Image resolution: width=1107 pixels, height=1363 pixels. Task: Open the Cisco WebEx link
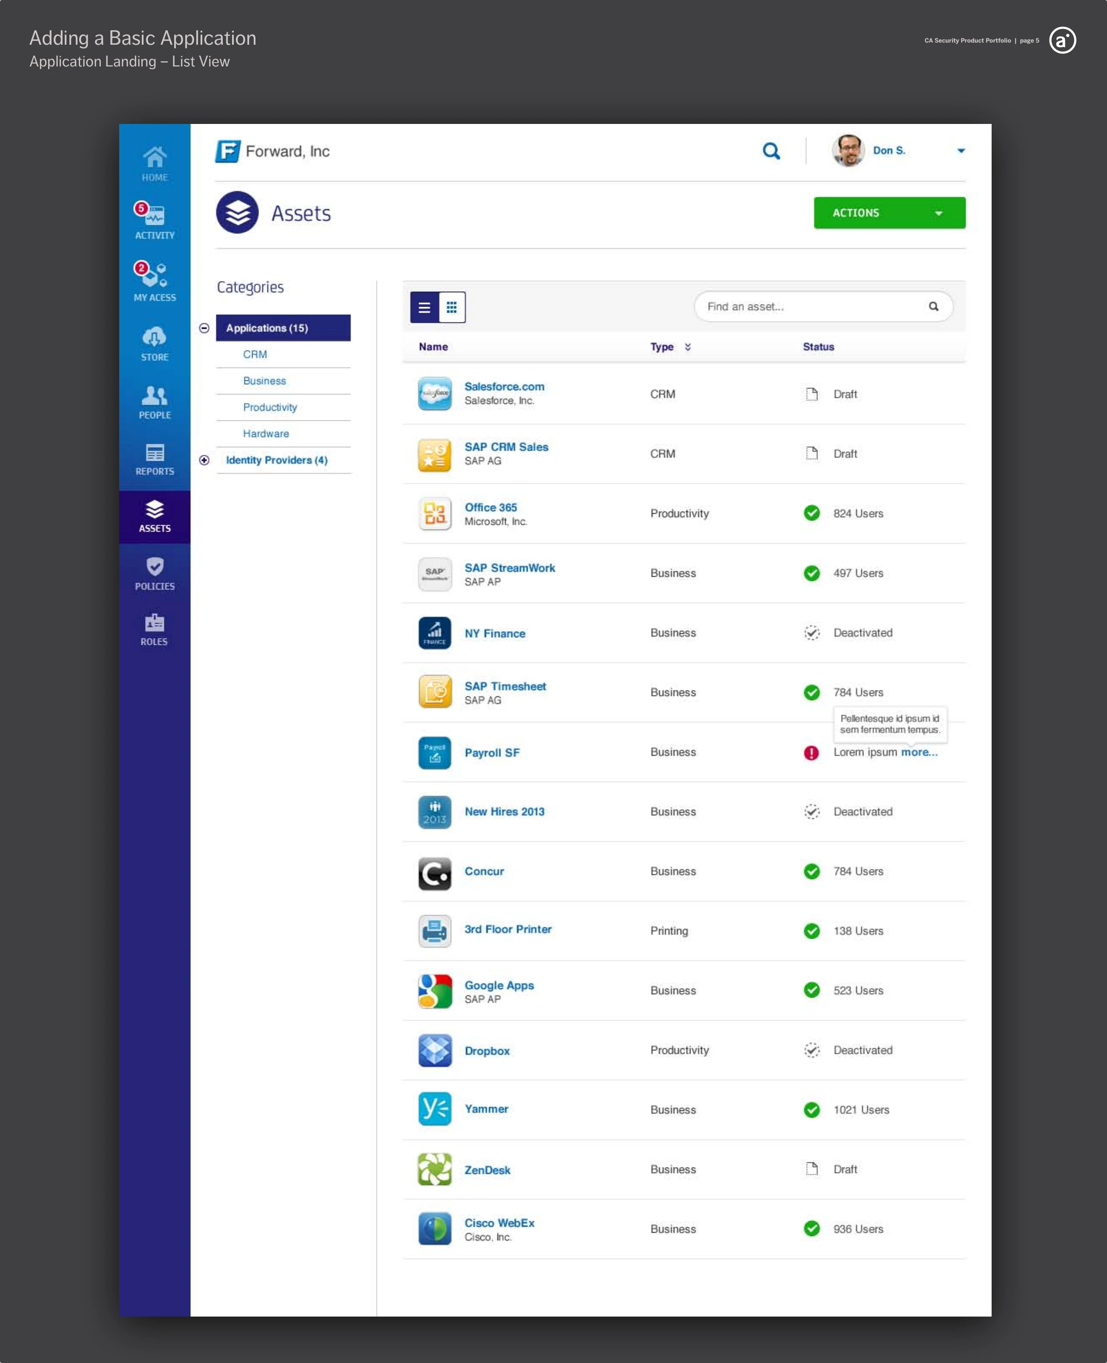[x=499, y=1223]
